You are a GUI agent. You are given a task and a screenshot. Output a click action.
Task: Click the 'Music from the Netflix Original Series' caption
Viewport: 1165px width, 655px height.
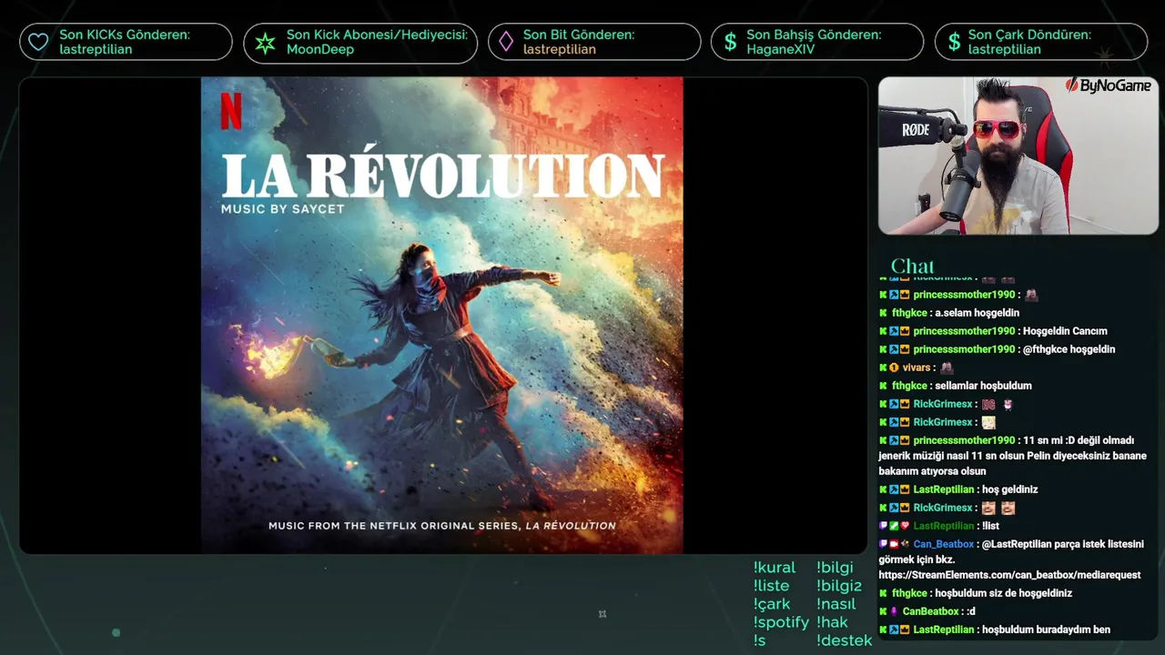pyautogui.click(x=442, y=526)
